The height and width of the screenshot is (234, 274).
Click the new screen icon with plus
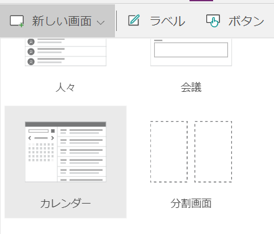click(17, 21)
